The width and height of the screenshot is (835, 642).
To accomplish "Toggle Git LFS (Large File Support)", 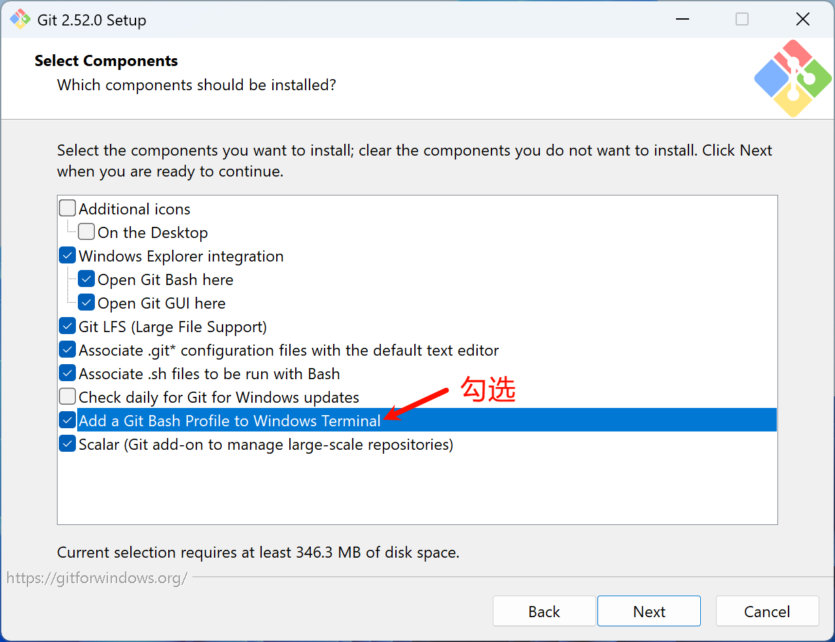I will (67, 326).
